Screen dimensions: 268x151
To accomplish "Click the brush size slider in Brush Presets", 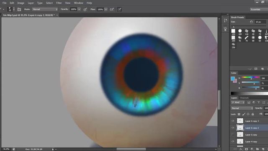I will tap(249, 26).
